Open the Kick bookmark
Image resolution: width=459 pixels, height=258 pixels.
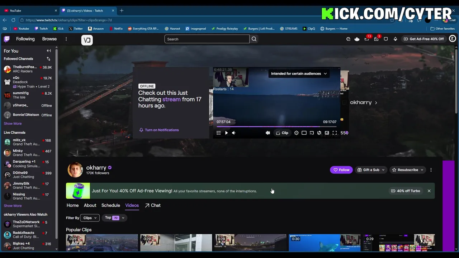click(58, 29)
